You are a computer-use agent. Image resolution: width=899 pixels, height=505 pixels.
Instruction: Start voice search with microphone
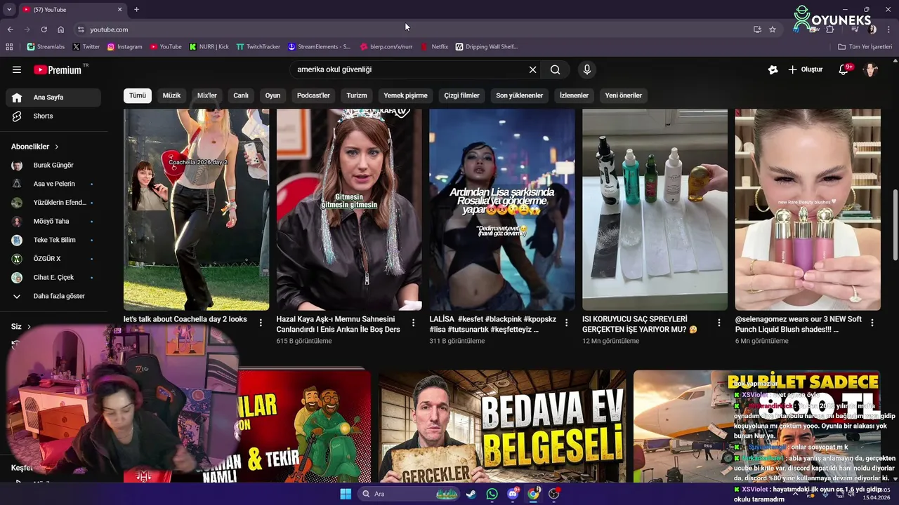(587, 69)
